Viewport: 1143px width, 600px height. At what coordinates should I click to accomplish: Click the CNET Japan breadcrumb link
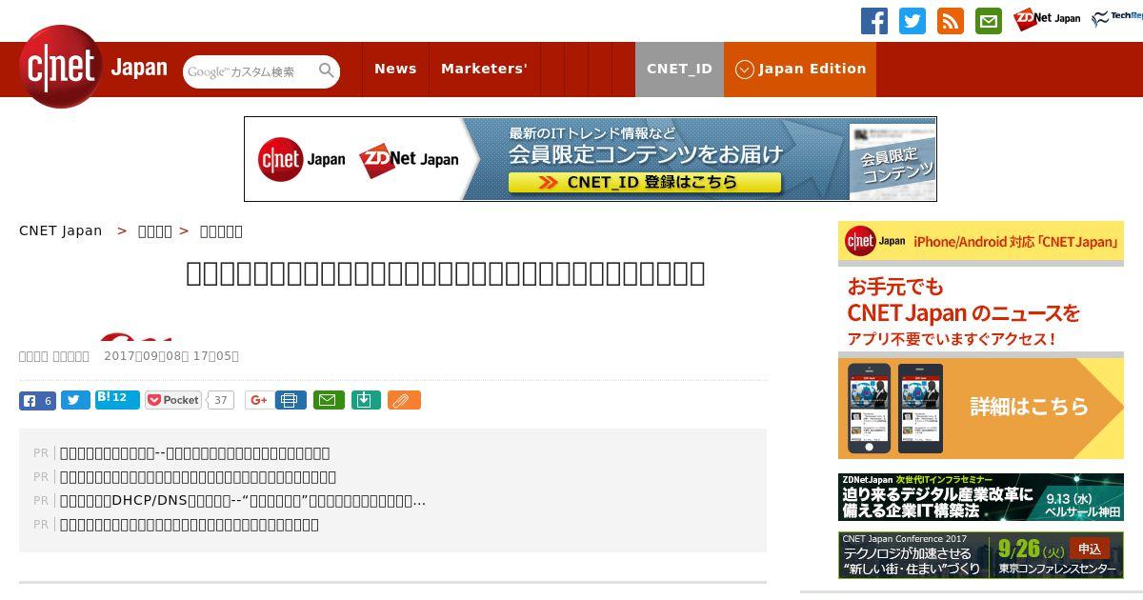click(x=60, y=230)
